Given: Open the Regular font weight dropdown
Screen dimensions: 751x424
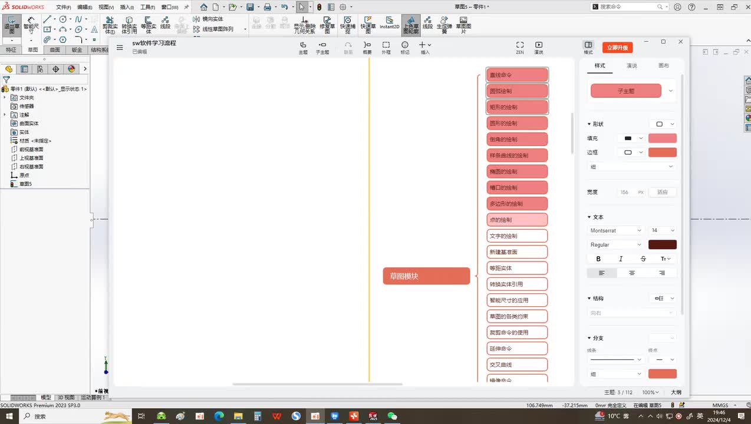Looking at the screenshot, I should (x=615, y=244).
